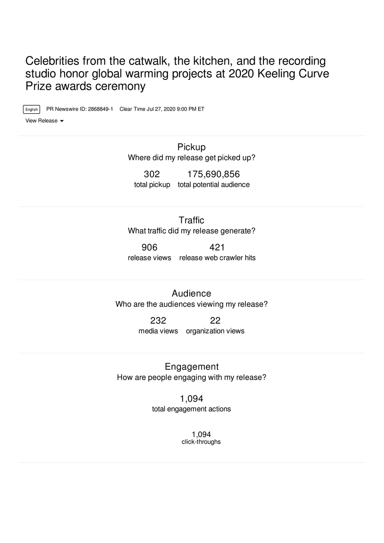Image resolution: width=384 pixels, height=543 pixels.
Task: Click the 232 media views number
Action: coord(158,321)
